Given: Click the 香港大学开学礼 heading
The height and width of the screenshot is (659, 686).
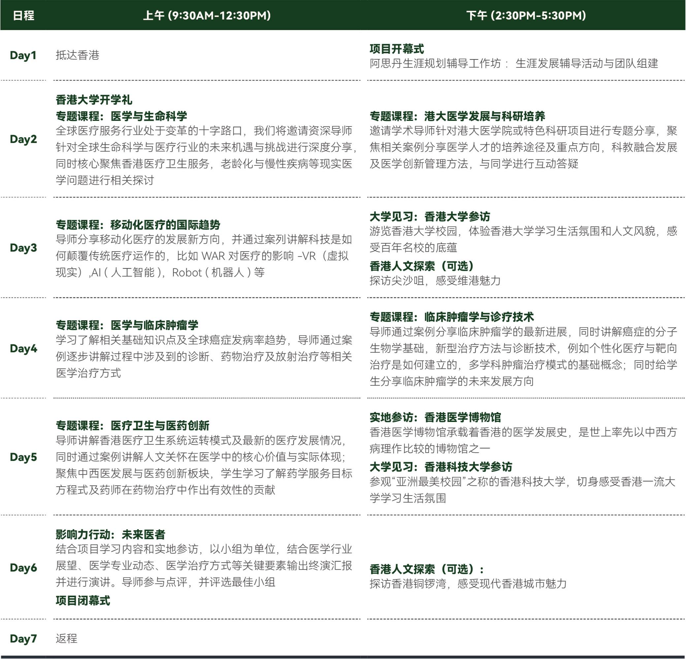Looking at the screenshot, I should pos(94,100).
